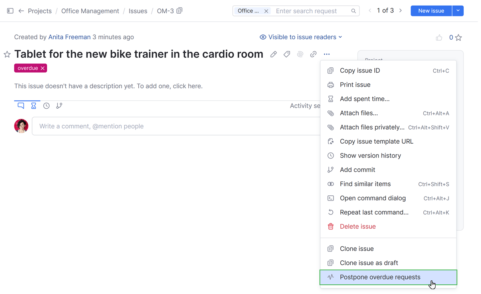The image size is (481, 294).
Task: Open the history clock tab
Action: point(46,106)
